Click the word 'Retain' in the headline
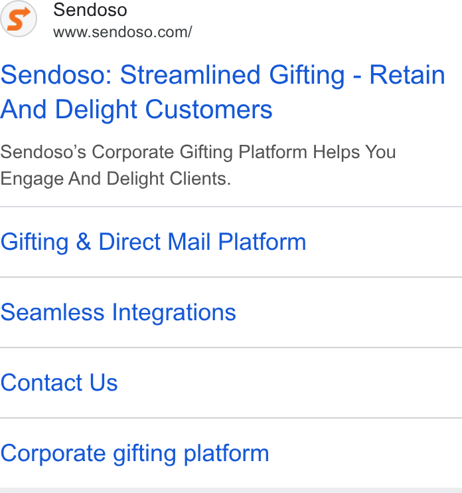The width and height of the screenshot is (462, 493). (x=407, y=75)
